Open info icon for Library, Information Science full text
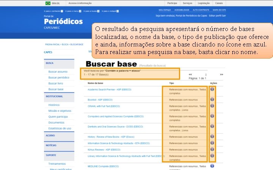This screenshot has width=273, height=170. (212, 156)
